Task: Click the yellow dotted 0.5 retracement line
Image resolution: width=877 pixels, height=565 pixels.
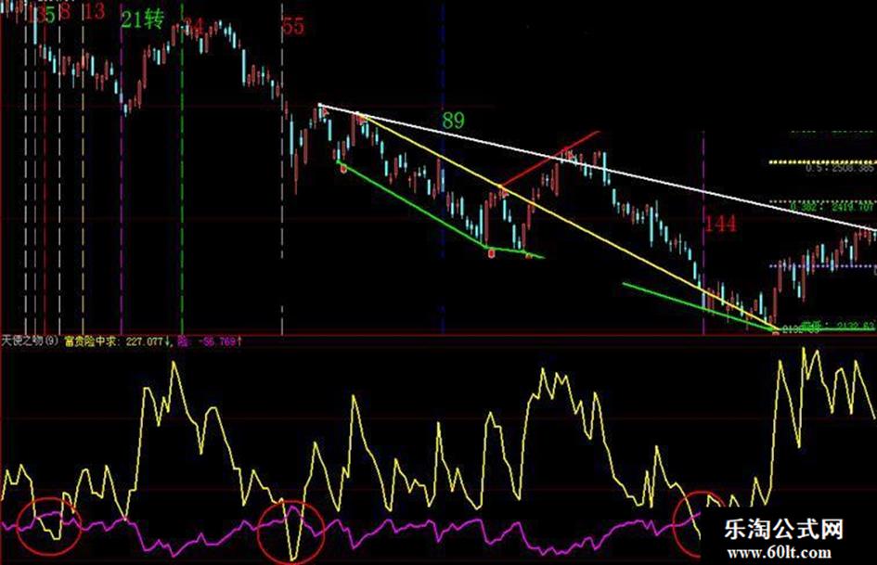Action: point(822,162)
